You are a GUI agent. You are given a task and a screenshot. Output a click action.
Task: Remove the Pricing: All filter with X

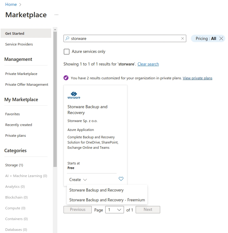(x=221, y=38)
